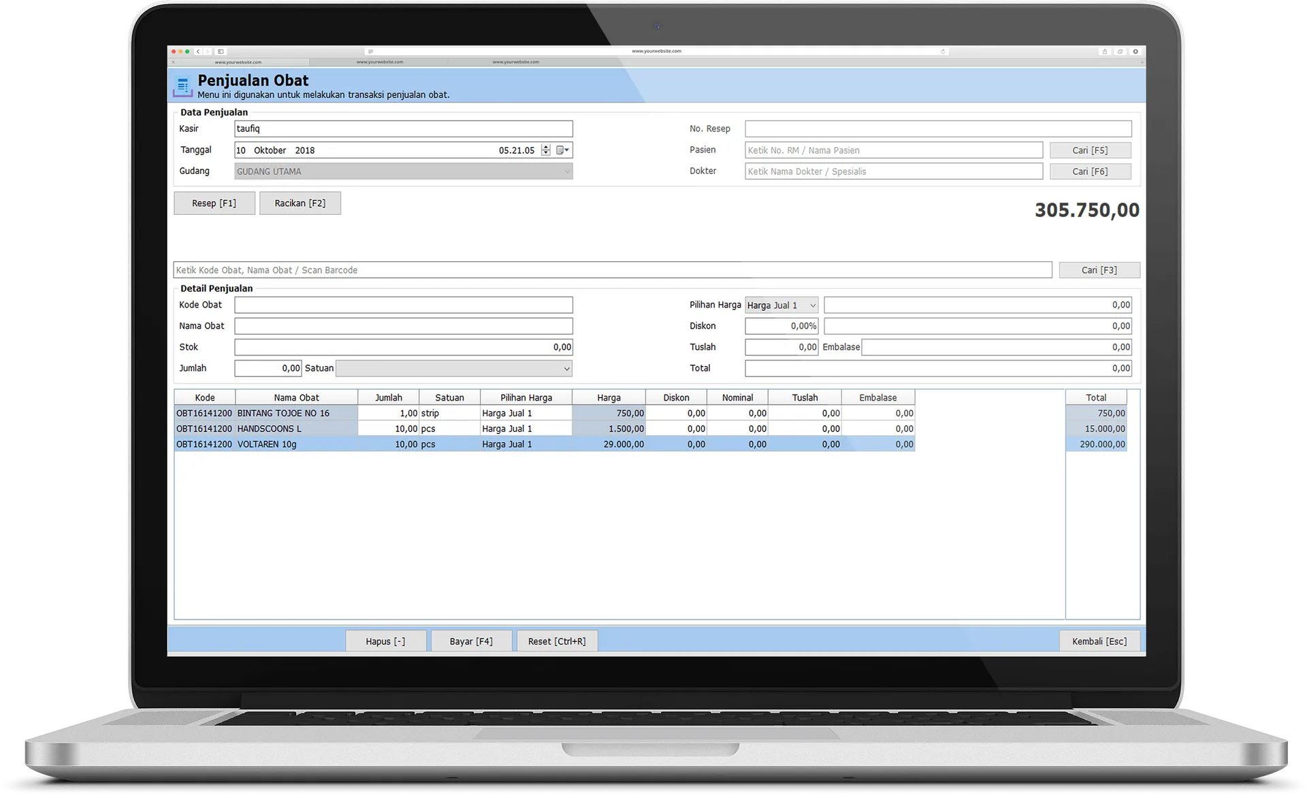
Task: Switch to the third browser tab
Action: 516,62
